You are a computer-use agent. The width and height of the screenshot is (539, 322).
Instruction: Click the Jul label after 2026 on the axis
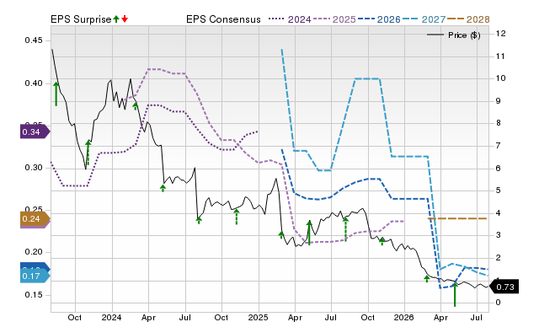pyautogui.click(x=476, y=317)
